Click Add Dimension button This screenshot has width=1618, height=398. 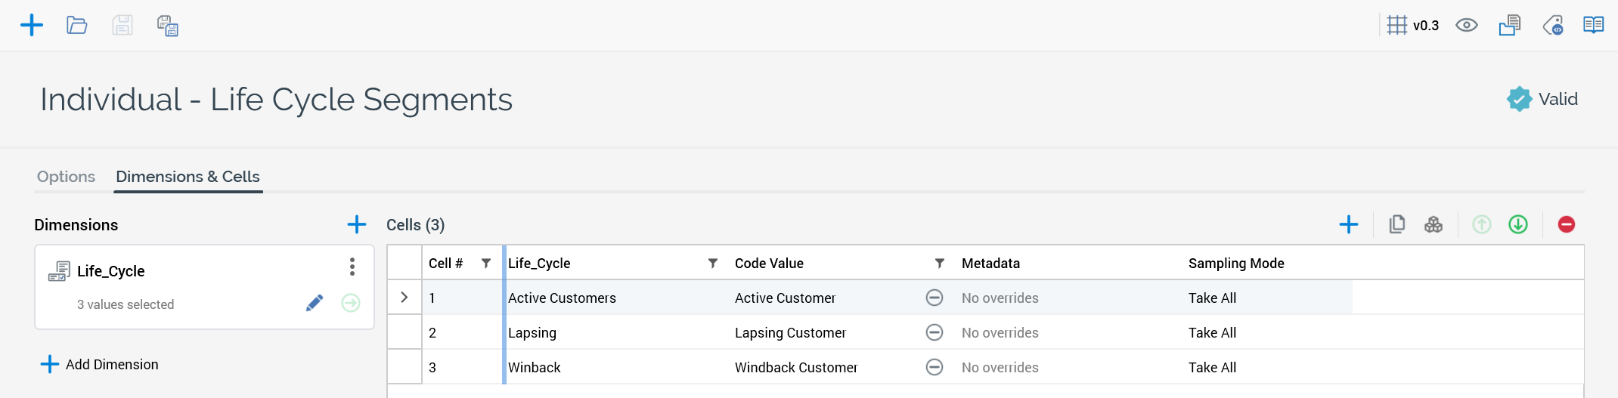pyautogui.click(x=100, y=365)
